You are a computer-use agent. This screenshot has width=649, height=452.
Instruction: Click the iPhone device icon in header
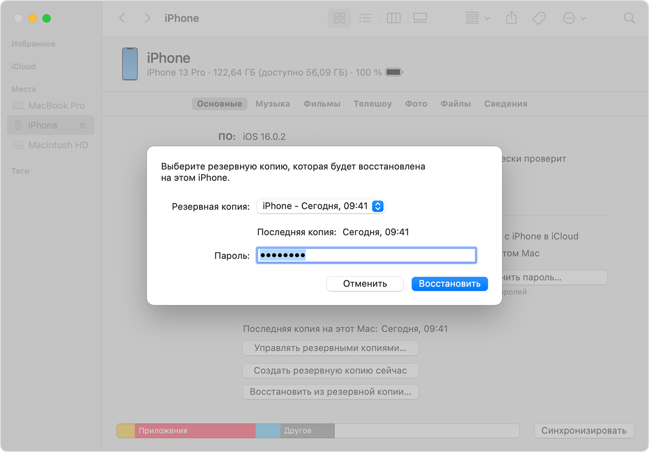coord(130,64)
